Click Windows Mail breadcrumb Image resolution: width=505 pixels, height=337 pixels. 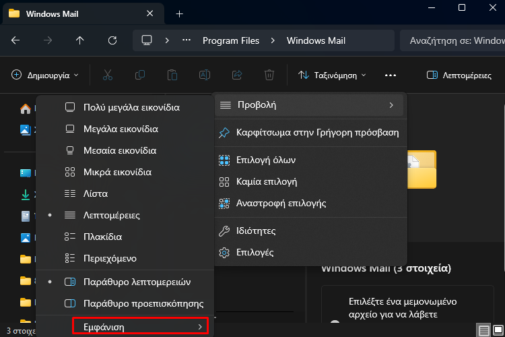(x=316, y=40)
